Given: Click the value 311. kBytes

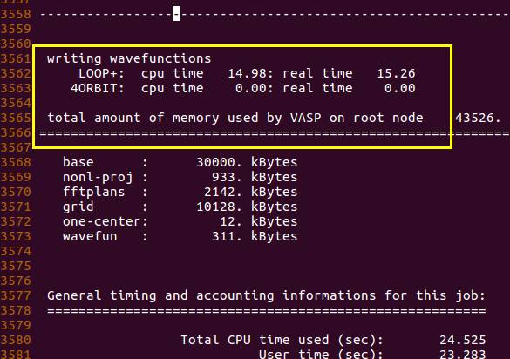Looking at the screenshot, I should pyautogui.click(x=255, y=236).
